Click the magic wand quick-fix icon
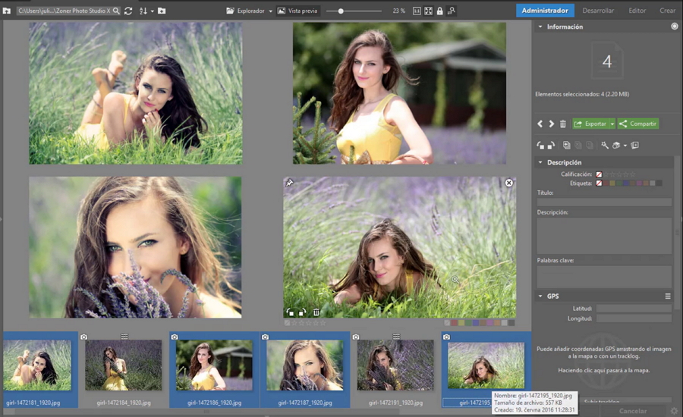 (605, 145)
